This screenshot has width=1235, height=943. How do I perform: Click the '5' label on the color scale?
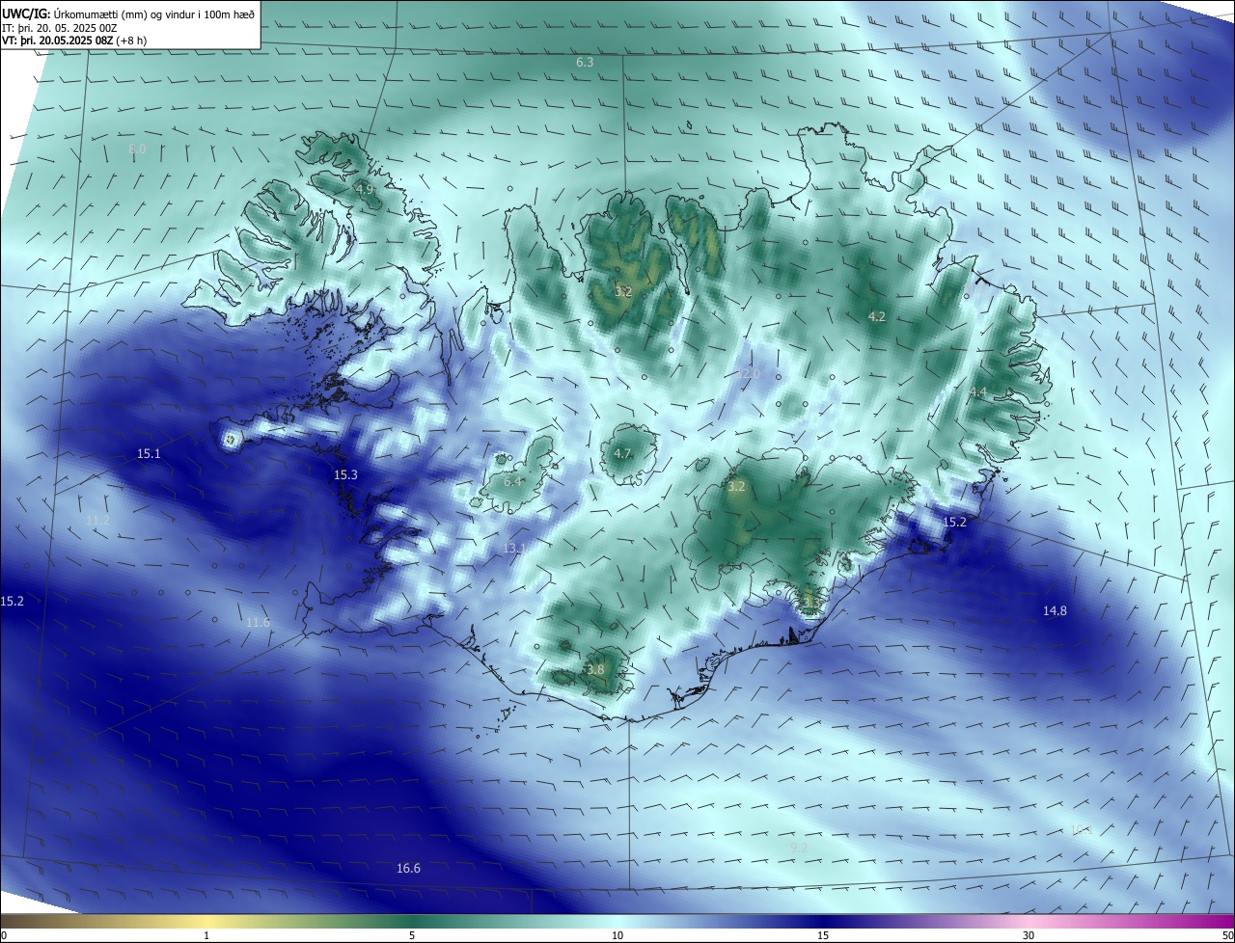point(412,935)
